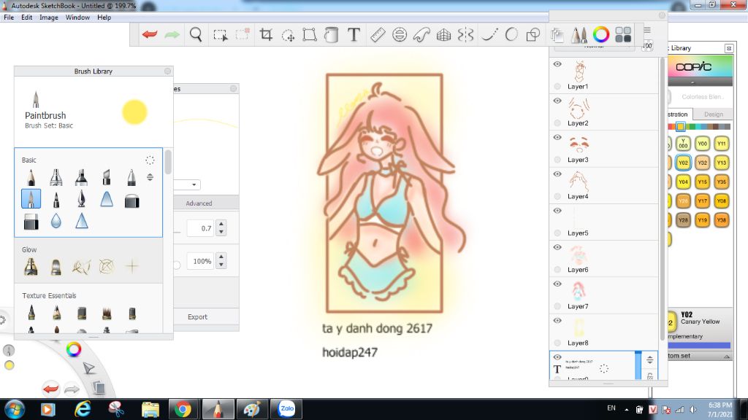Pick the Y17 Copic color swatch
The height and width of the screenshot is (420, 748).
pyautogui.click(x=702, y=201)
